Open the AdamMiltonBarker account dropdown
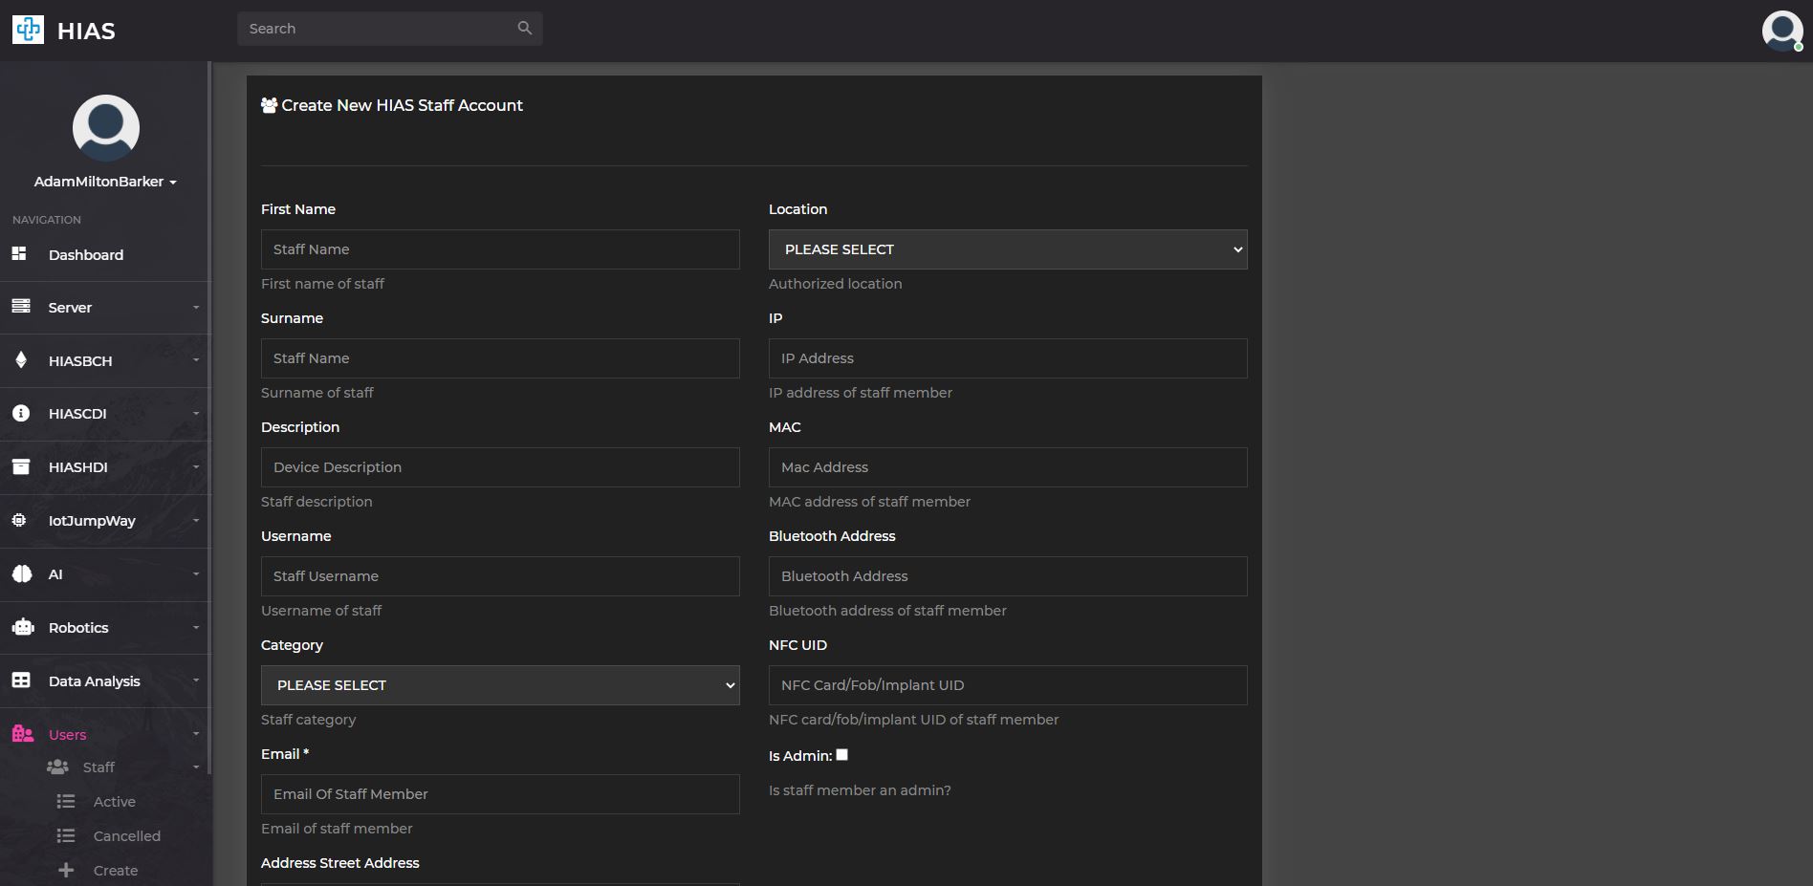This screenshot has height=886, width=1813. [106, 182]
